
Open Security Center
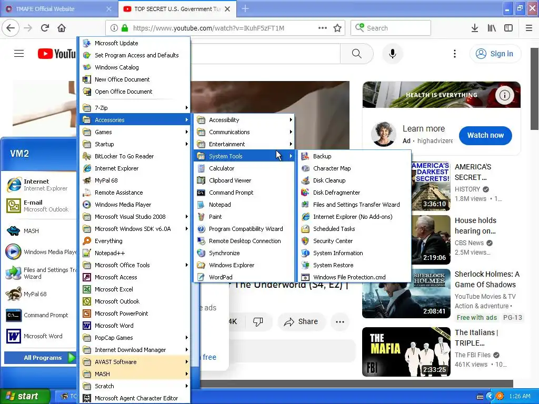pyautogui.click(x=354, y=241)
